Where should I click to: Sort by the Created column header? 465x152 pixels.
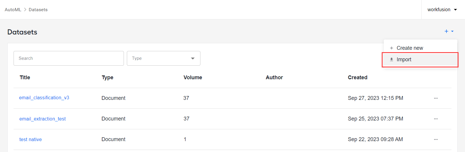click(x=358, y=77)
